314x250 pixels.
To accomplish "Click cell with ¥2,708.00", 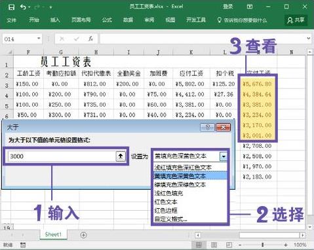I will coord(257,146).
